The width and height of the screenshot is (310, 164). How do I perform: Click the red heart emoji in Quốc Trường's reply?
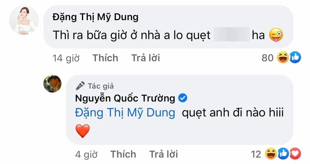[82, 131]
